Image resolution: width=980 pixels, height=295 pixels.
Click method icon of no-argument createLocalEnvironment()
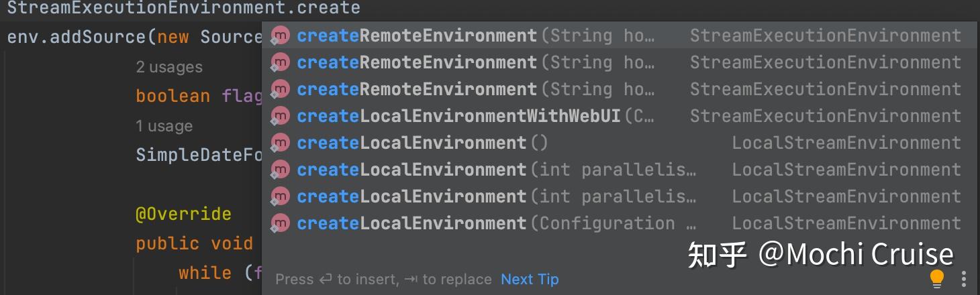280,143
